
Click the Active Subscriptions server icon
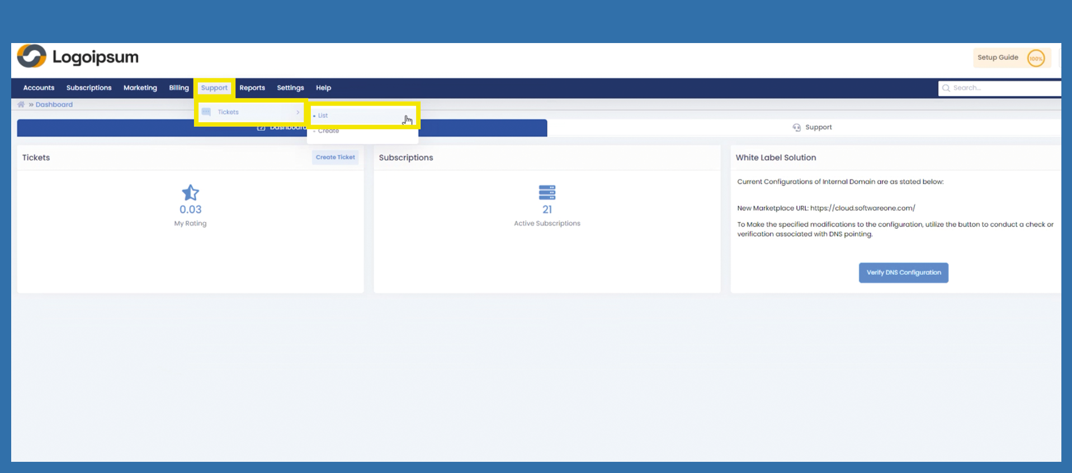click(x=547, y=193)
